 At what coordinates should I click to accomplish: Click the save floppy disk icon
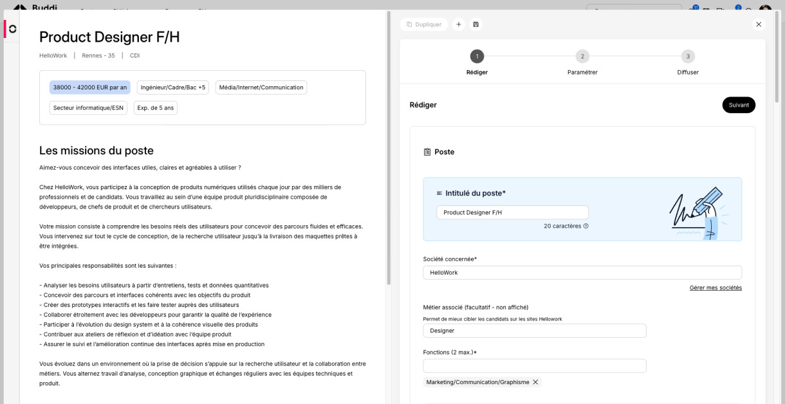pyautogui.click(x=476, y=24)
